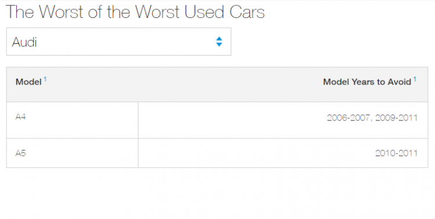This screenshot has height=219, width=435.
Task: Click the 2006-2007 year range for A4
Action: (348, 118)
